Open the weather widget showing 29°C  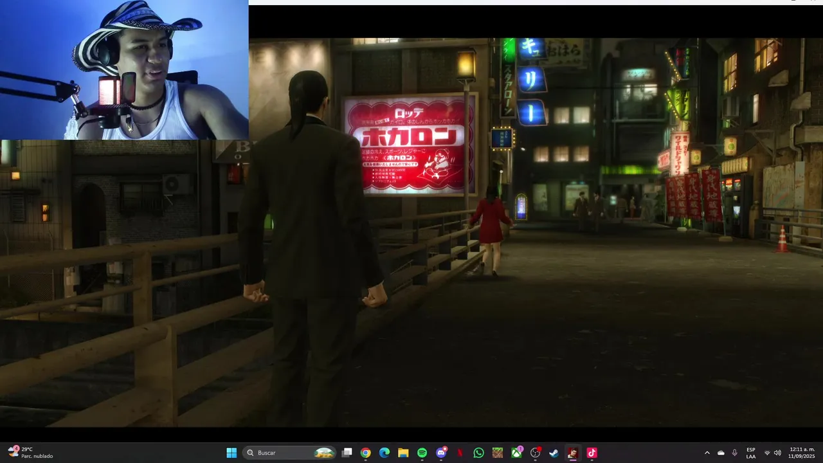pyautogui.click(x=30, y=453)
